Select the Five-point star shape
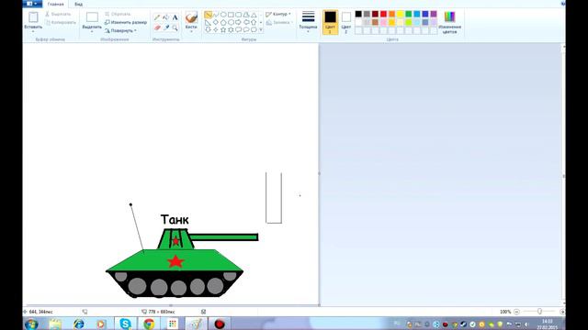Image resolution: width=588 pixels, height=330 pixels. click(x=223, y=29)
